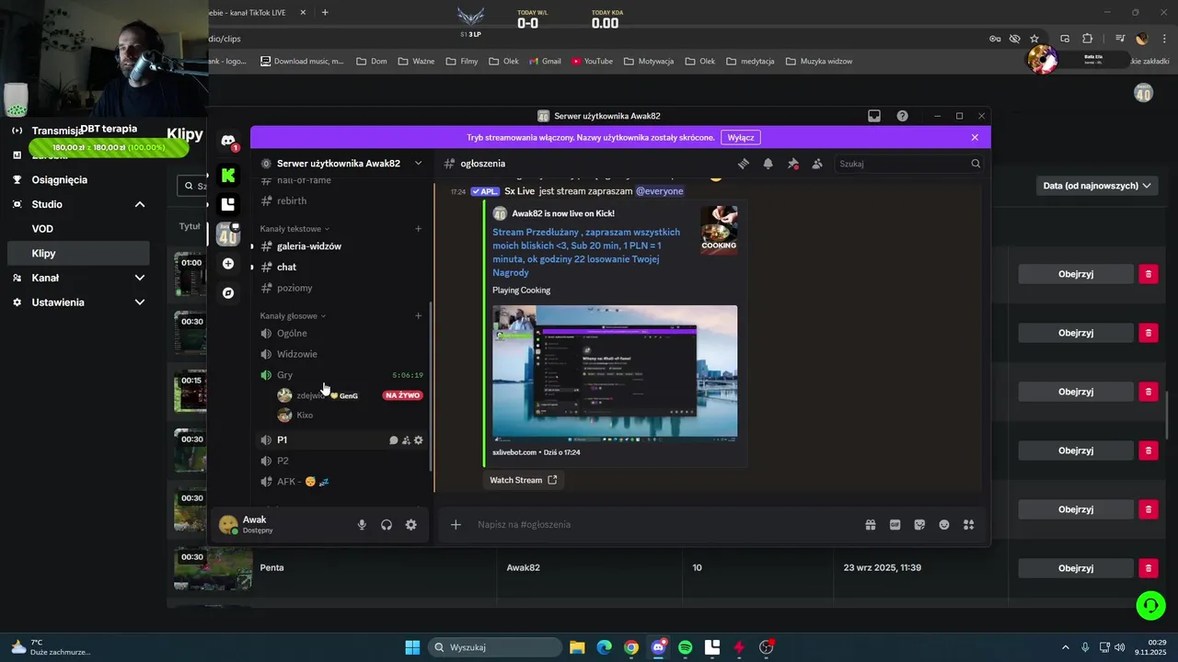Image resolution: width=1178 pixels, height=662 pixels.
Task: Open Spotify from Windows taskbar
Action: (685, 647)
